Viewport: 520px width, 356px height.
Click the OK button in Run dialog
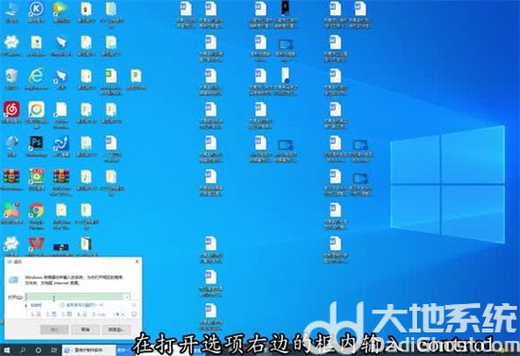click(55, 330)
